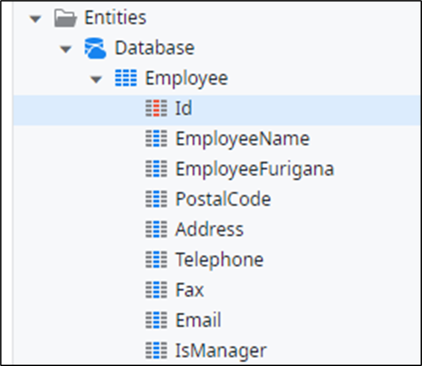Select the Entities folder label
The width and height of the screenshot is (422, 366).
(115, 17)
